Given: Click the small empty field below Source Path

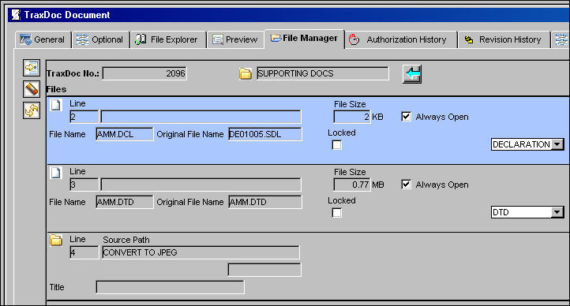Looking at the screenshot, I should (264, 270).
